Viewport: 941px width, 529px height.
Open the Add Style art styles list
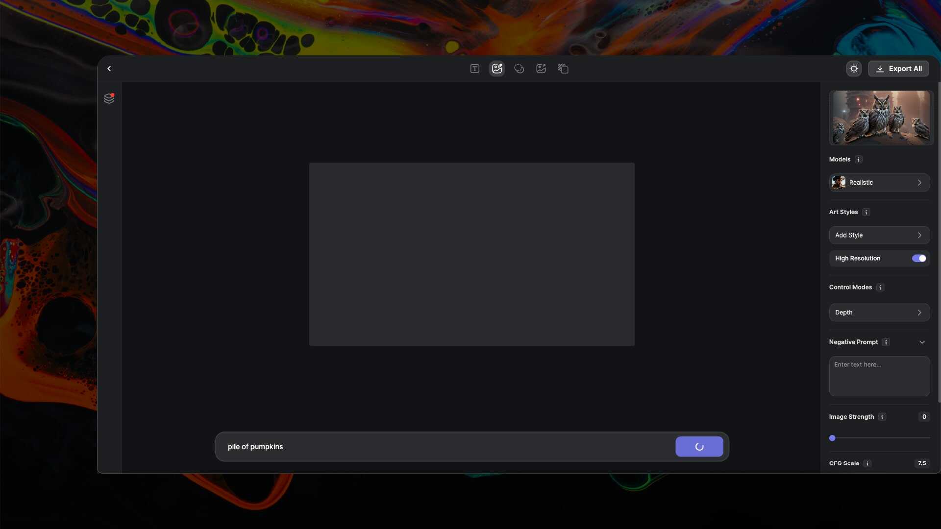click(x=879, y=235)
